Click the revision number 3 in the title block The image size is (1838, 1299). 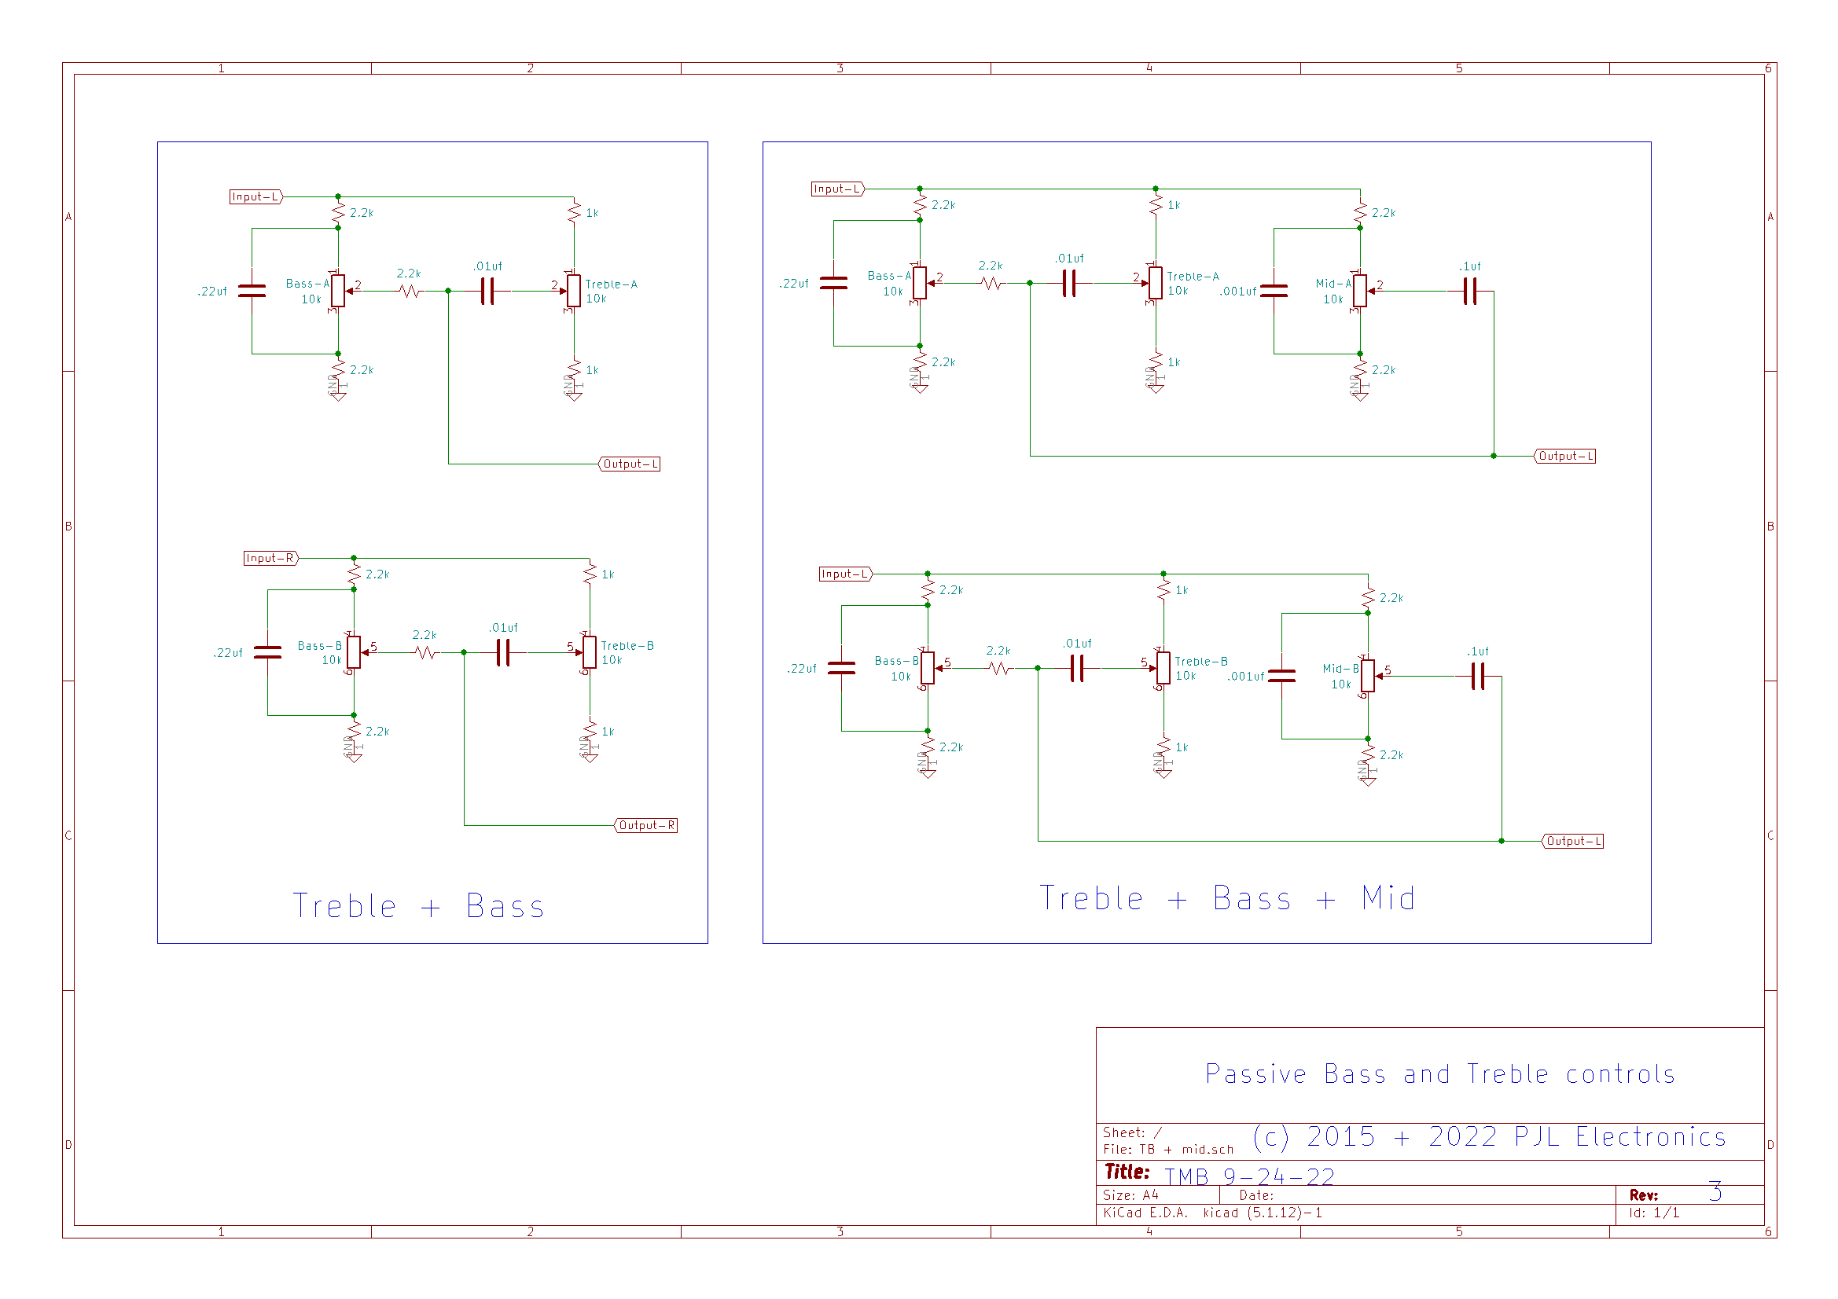1715,1192
